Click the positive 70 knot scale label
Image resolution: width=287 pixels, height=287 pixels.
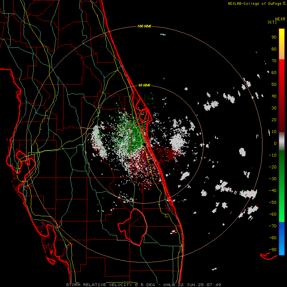point(274,61)
